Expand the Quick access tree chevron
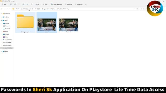 click(1, 14)
